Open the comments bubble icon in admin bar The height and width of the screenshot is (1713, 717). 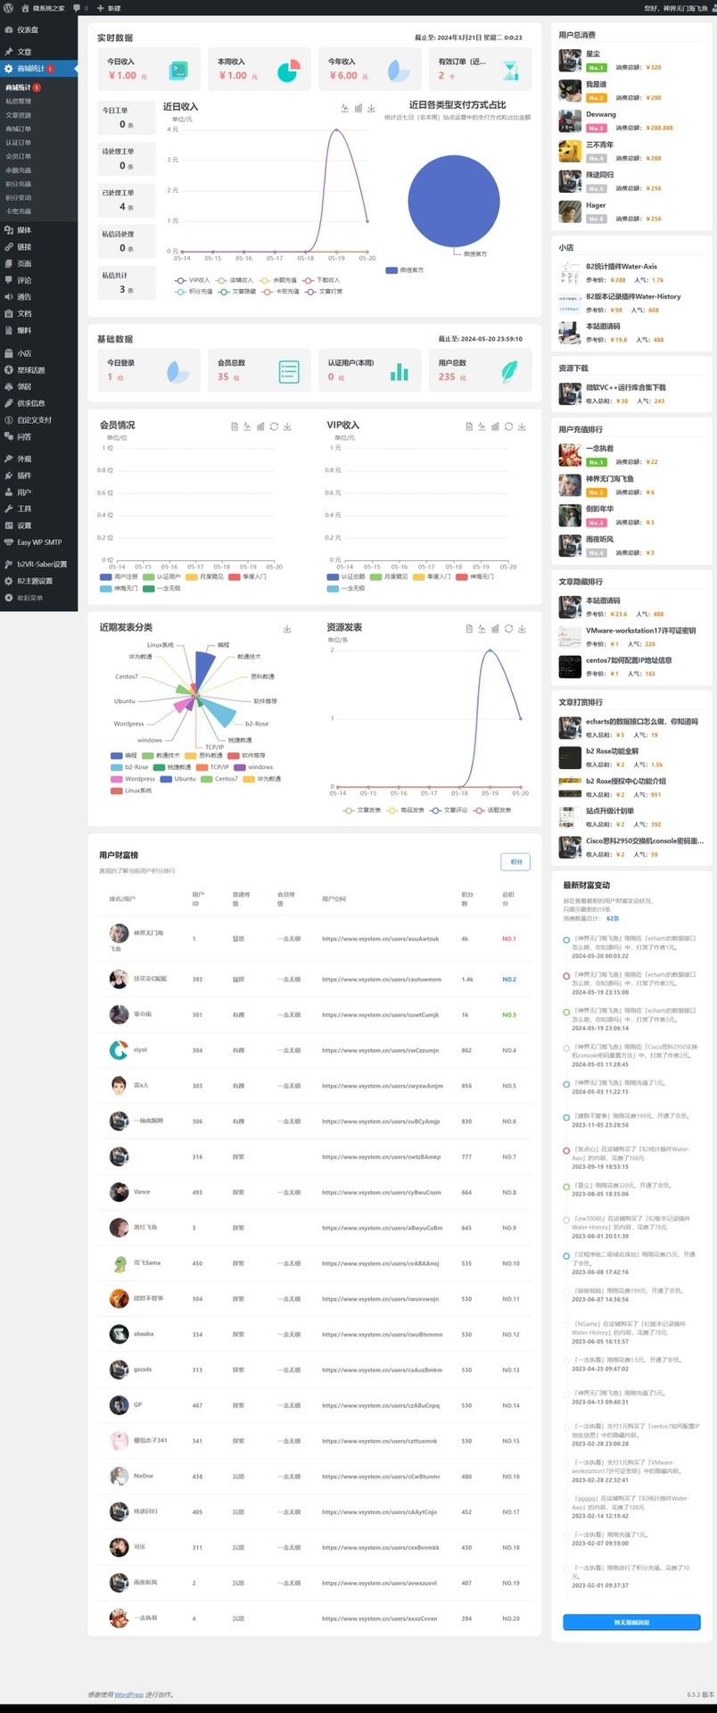click(x=77, y=7)
